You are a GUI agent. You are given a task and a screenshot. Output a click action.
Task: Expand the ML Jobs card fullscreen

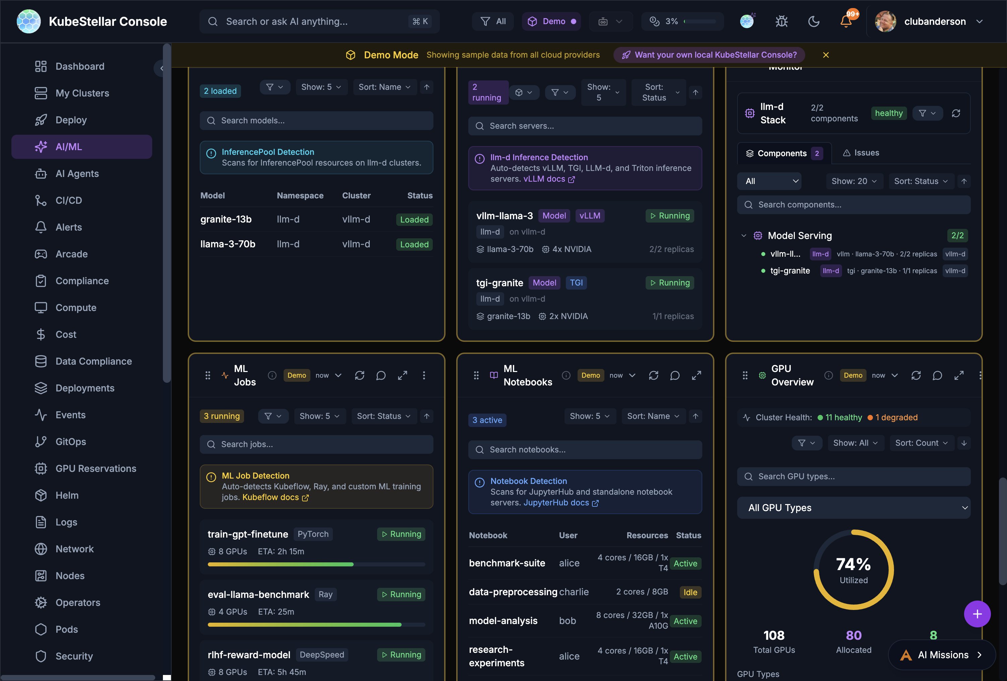pyautogui.click(x=402, y=375)
